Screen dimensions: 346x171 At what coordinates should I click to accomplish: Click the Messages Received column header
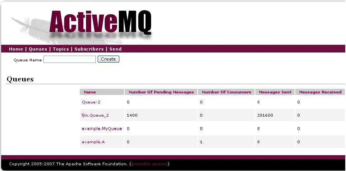point(320,92)
